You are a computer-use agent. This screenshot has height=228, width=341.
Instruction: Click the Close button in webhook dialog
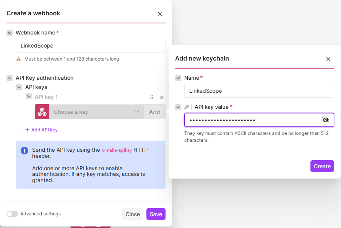[x=133, y=214]
